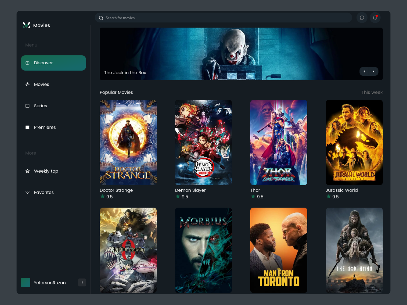
Task: Click the Popular Movies heading
Action: point(116,92)
